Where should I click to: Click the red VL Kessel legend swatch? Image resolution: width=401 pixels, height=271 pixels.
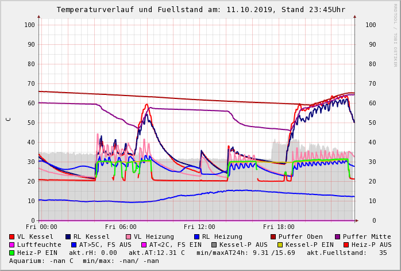12,236
